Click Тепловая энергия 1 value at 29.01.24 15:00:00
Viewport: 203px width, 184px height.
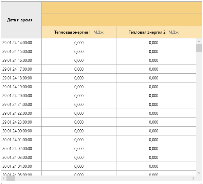click(79, 52)
